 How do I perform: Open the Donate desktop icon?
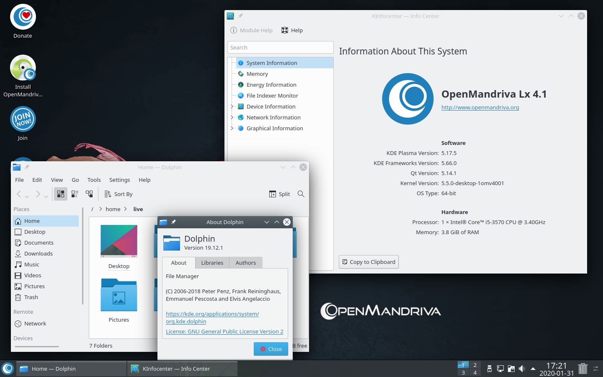click(x=23, y=18)
